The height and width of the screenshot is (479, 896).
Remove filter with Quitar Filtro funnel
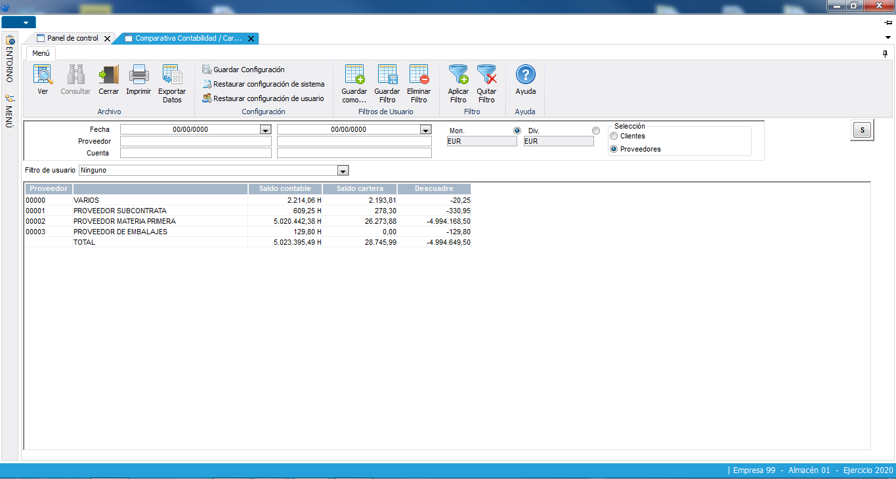486,75
